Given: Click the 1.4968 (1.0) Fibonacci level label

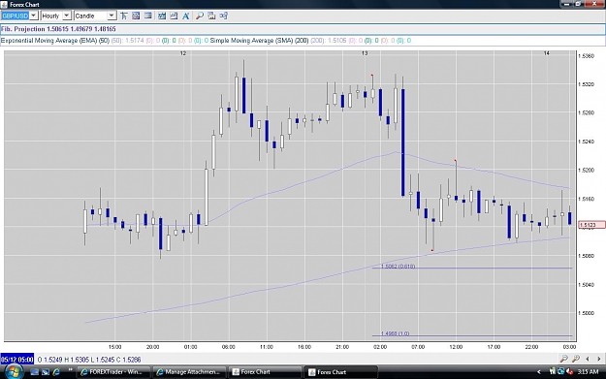Looking at the screenshot, I should coord(395,333).
